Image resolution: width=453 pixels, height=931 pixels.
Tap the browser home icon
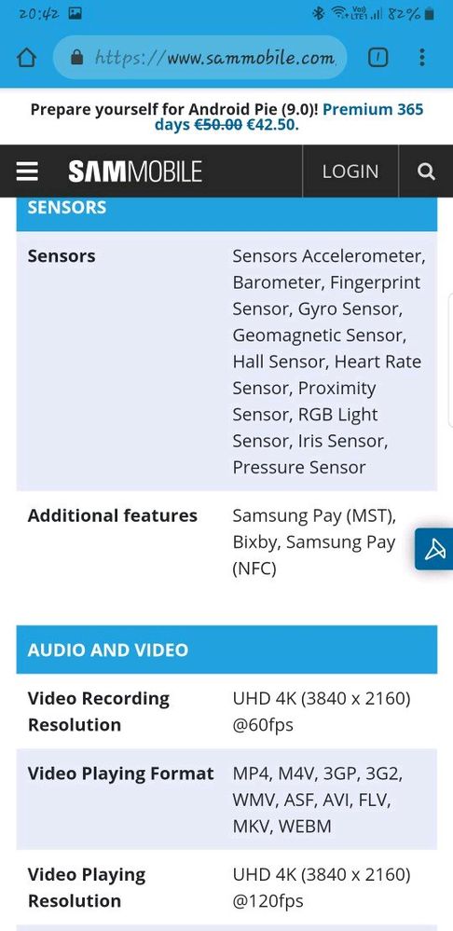(26, 58)
